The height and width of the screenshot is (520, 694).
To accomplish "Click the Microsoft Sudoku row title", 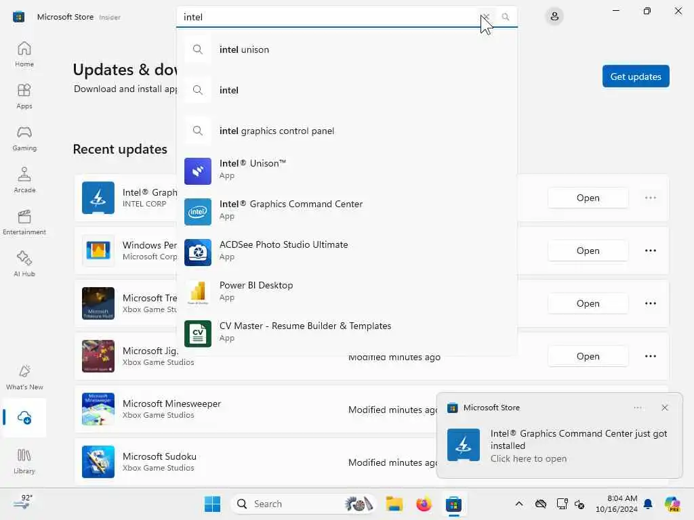I will 159,456.
